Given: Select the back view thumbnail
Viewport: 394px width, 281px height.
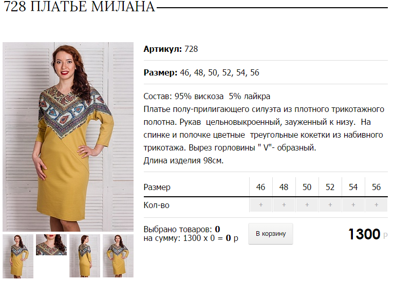Looking at the screenshot, I should click(x=85, y=256).
